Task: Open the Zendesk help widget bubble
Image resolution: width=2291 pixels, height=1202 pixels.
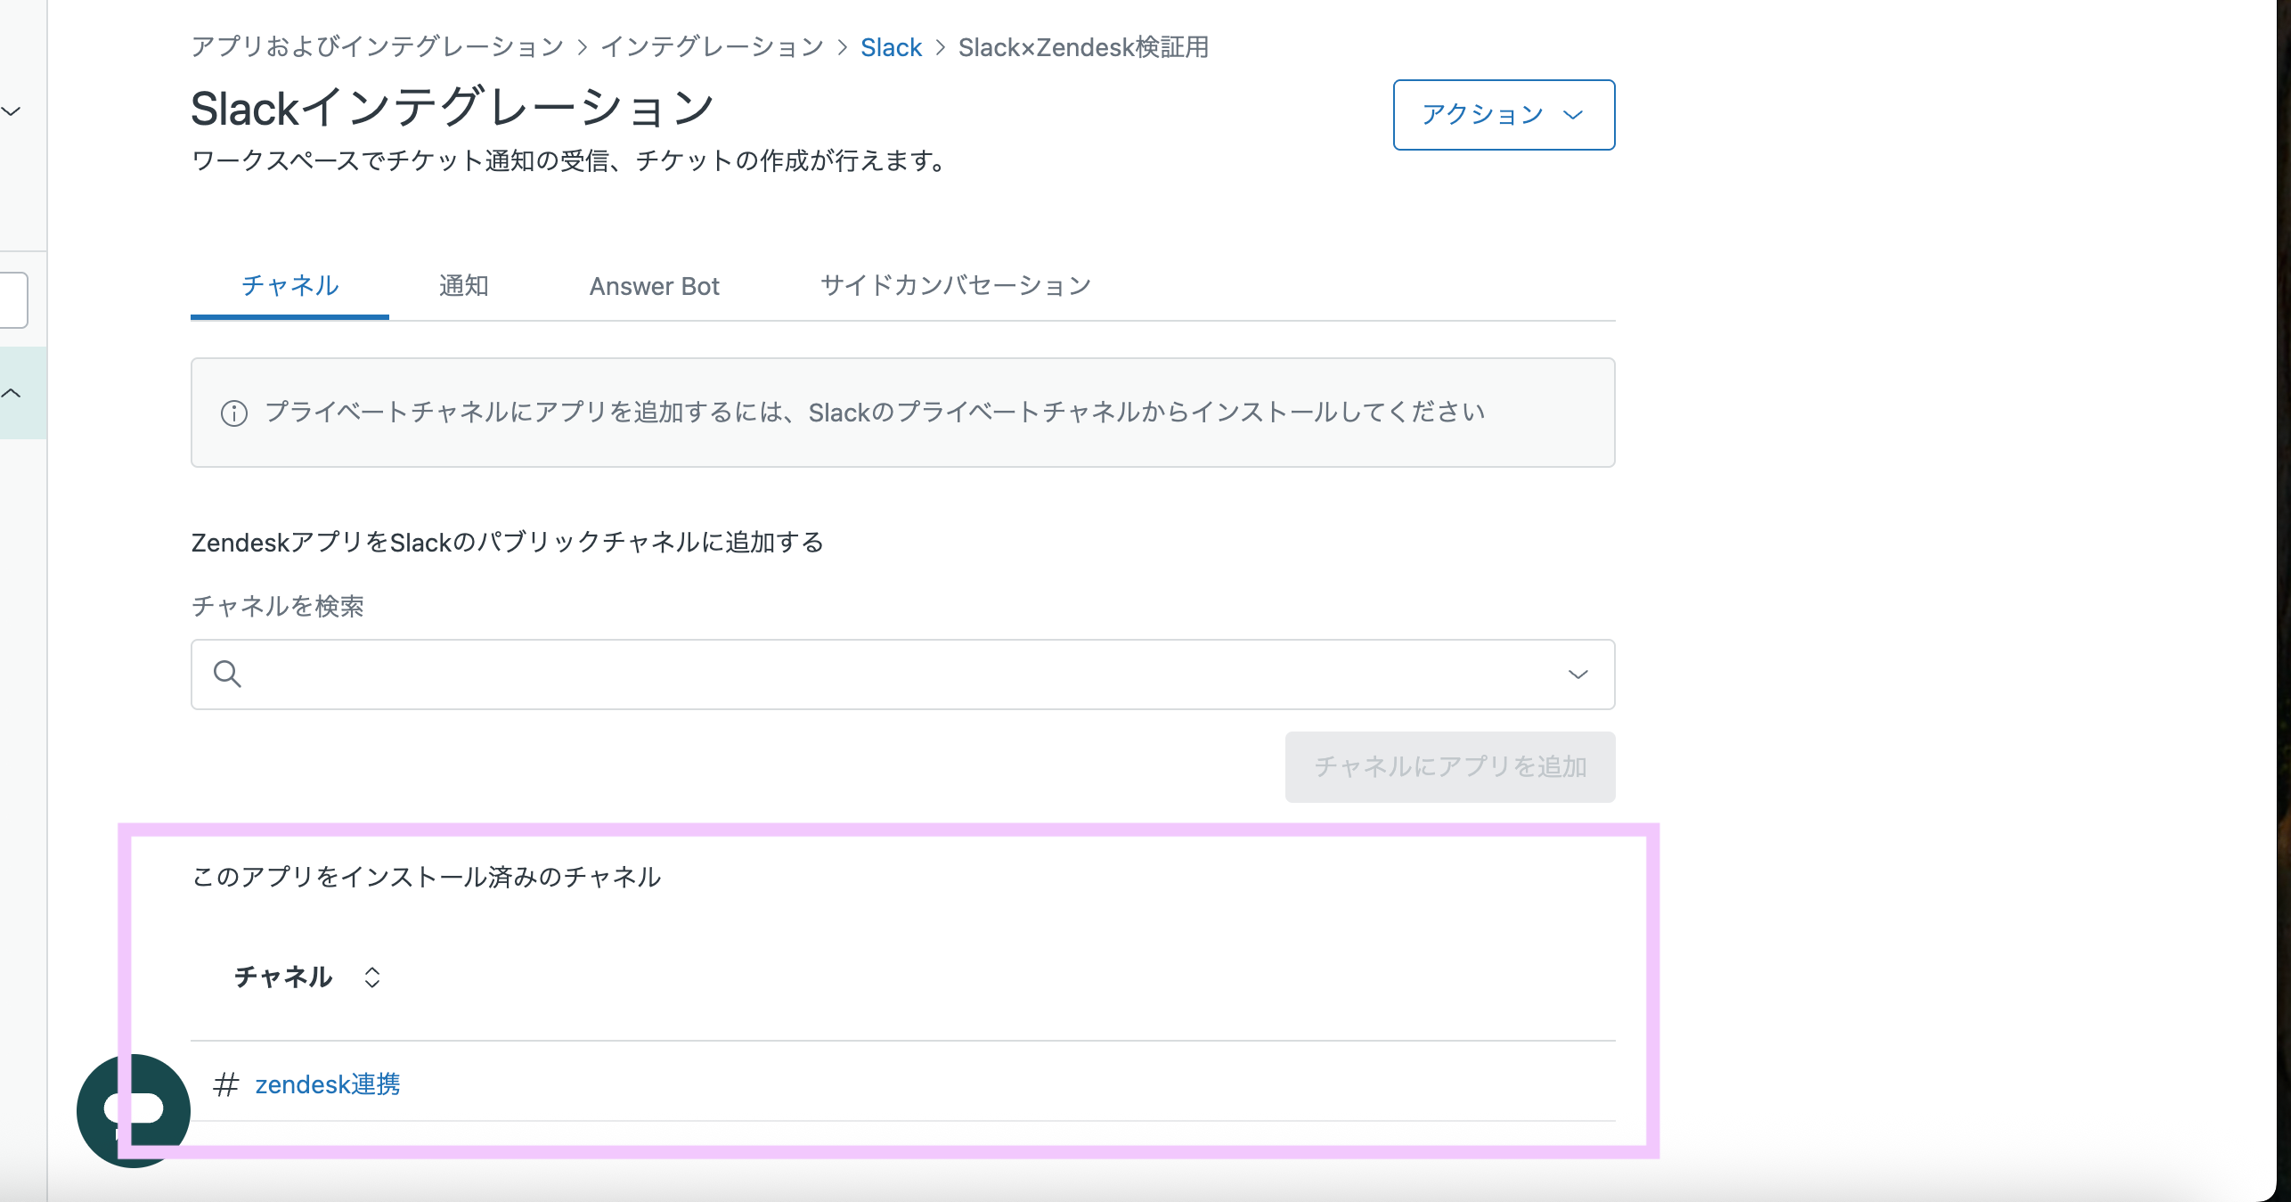Action: coord(134,1109)
